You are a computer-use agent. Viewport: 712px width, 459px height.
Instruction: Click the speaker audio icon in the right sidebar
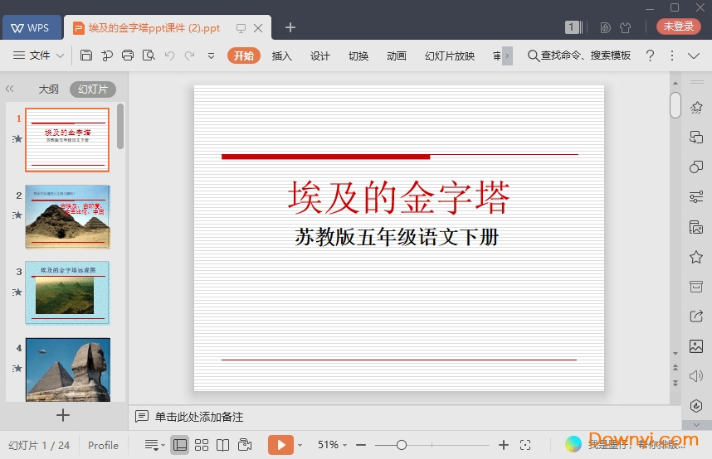tap(696, 376)
